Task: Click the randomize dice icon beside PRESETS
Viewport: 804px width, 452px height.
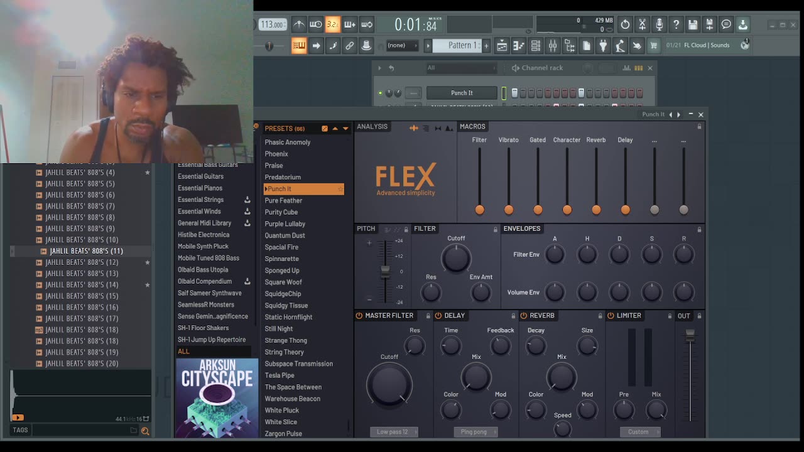Action: pyautogui.click(x=325, y=129)
